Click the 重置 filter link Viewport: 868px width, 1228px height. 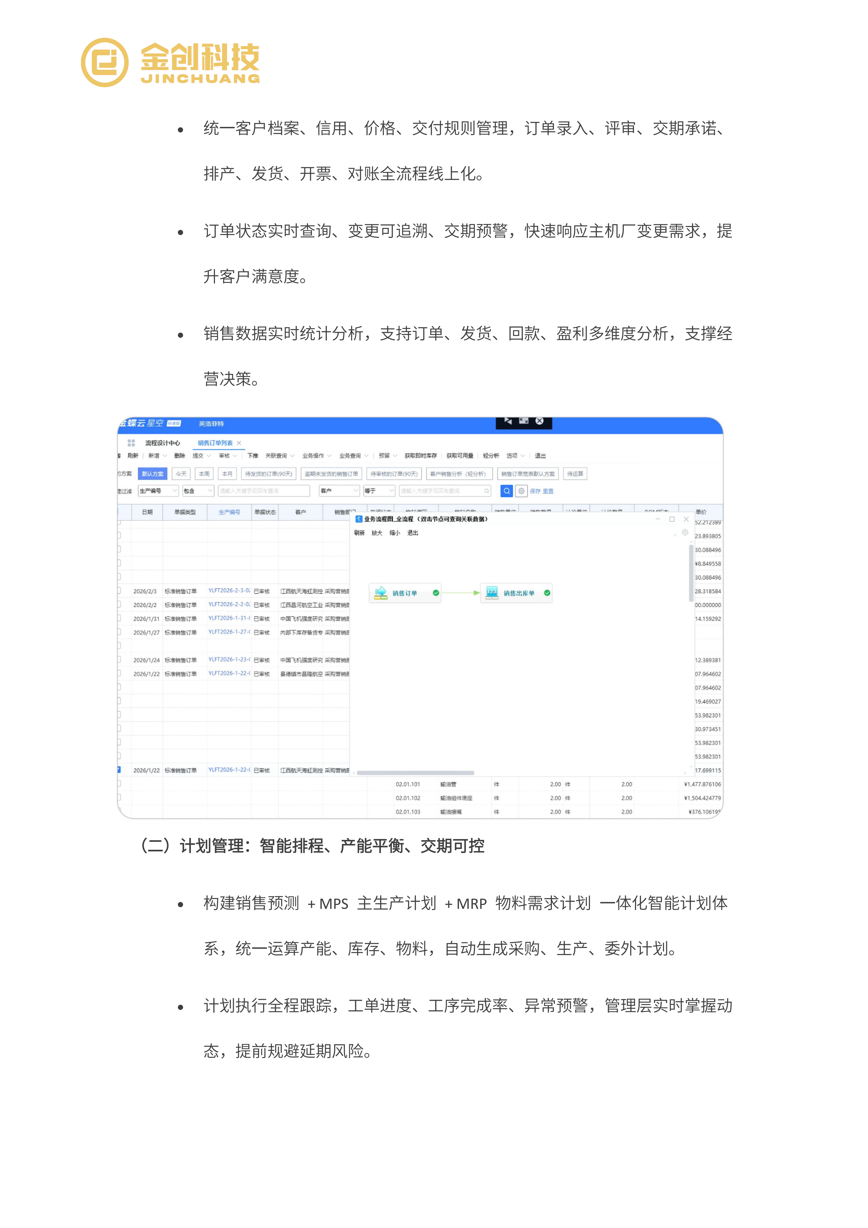[x=548, y=491]
